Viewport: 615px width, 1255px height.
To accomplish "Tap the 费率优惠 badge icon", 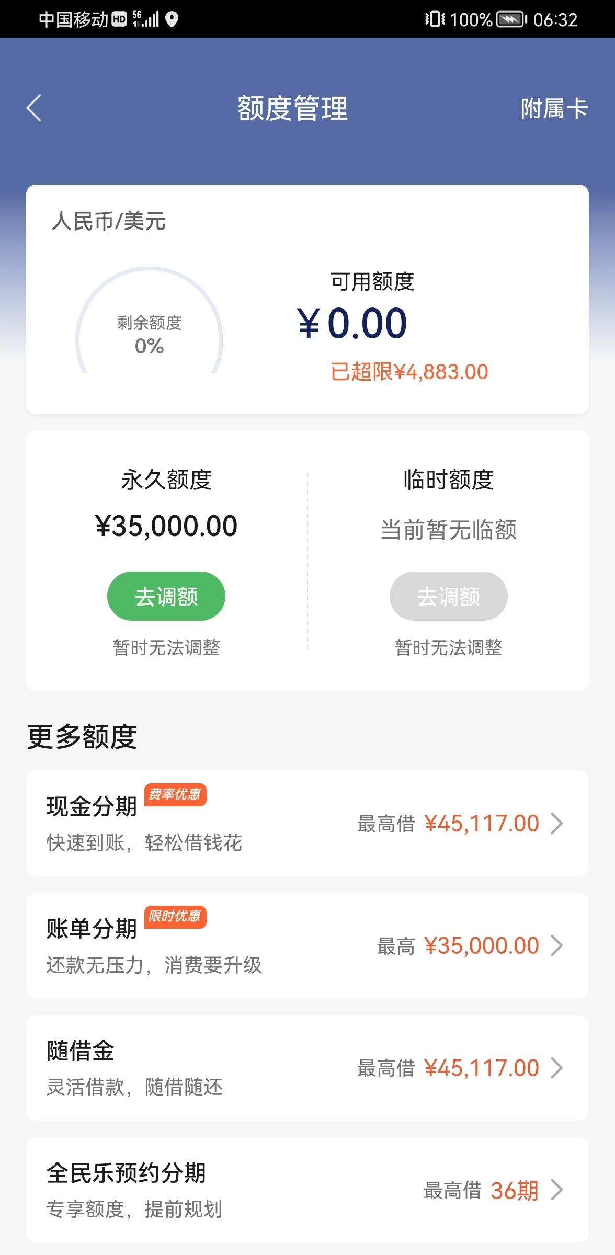I will click(175, 795).
